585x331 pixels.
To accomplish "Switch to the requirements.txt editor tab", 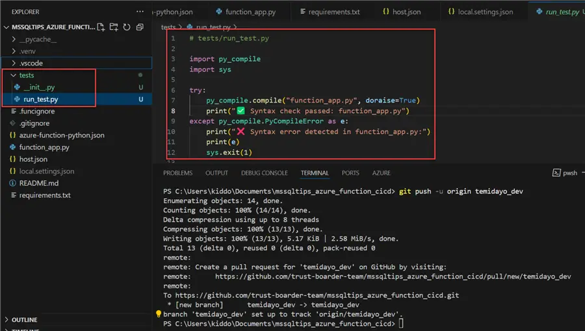I will click(x=330, y=12).
